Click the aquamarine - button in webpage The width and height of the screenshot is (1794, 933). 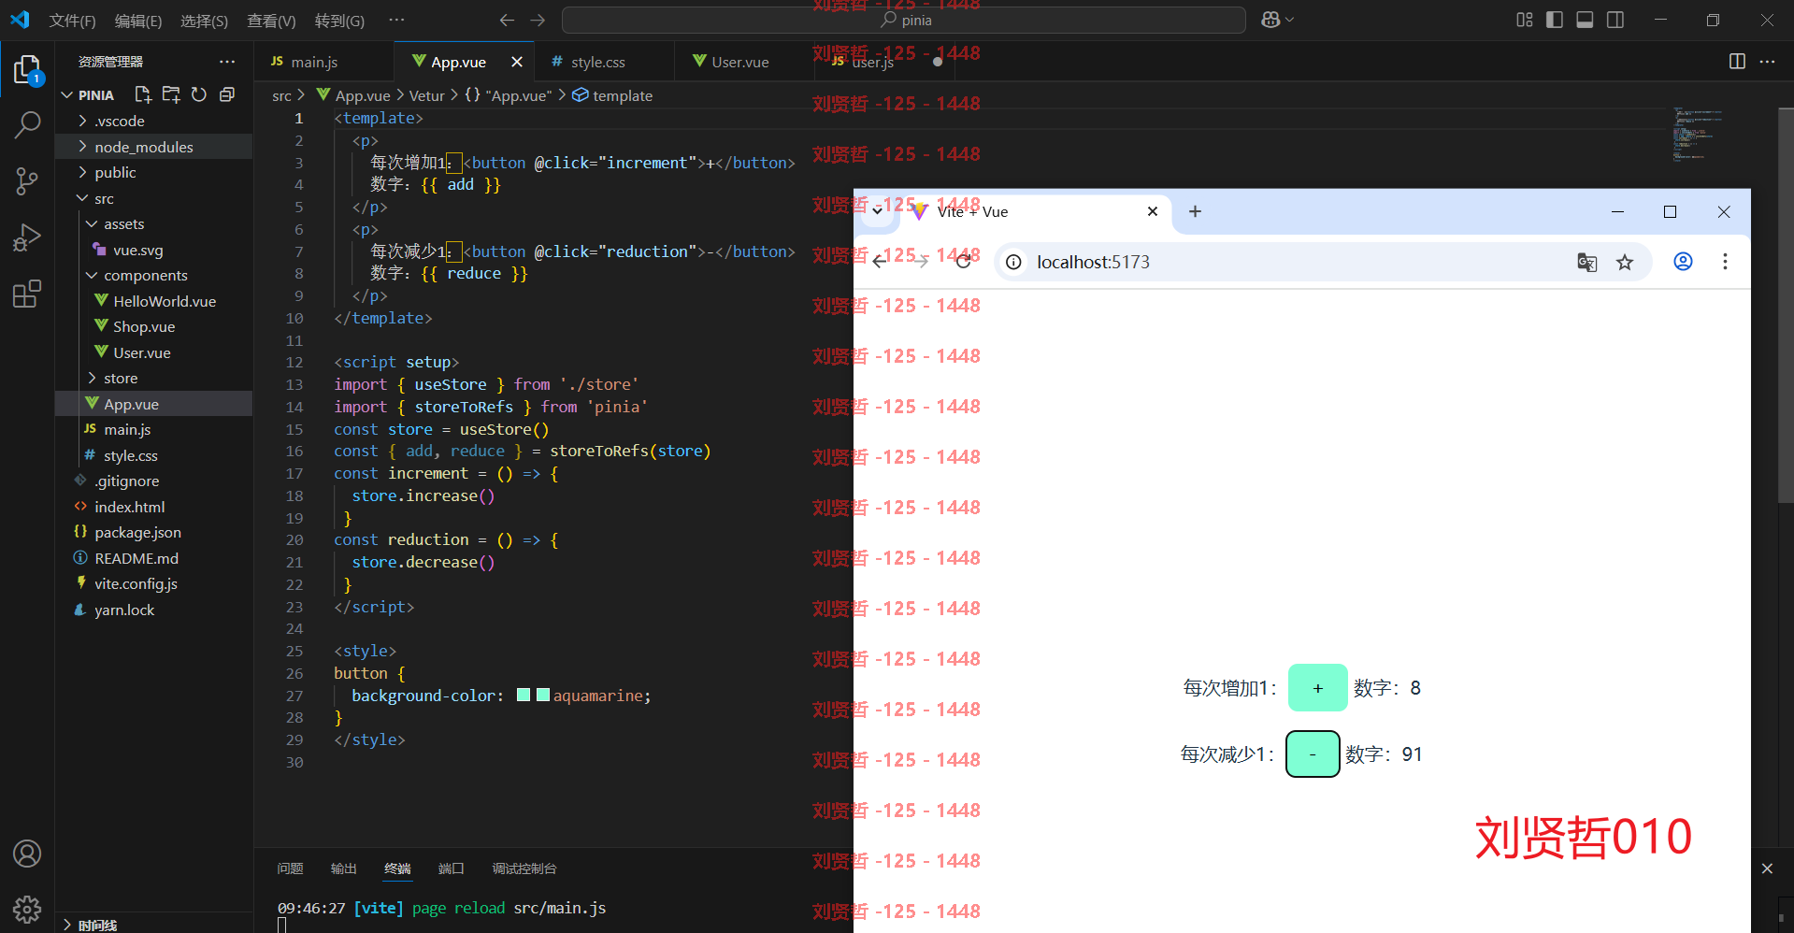(x=1313, y=754)
